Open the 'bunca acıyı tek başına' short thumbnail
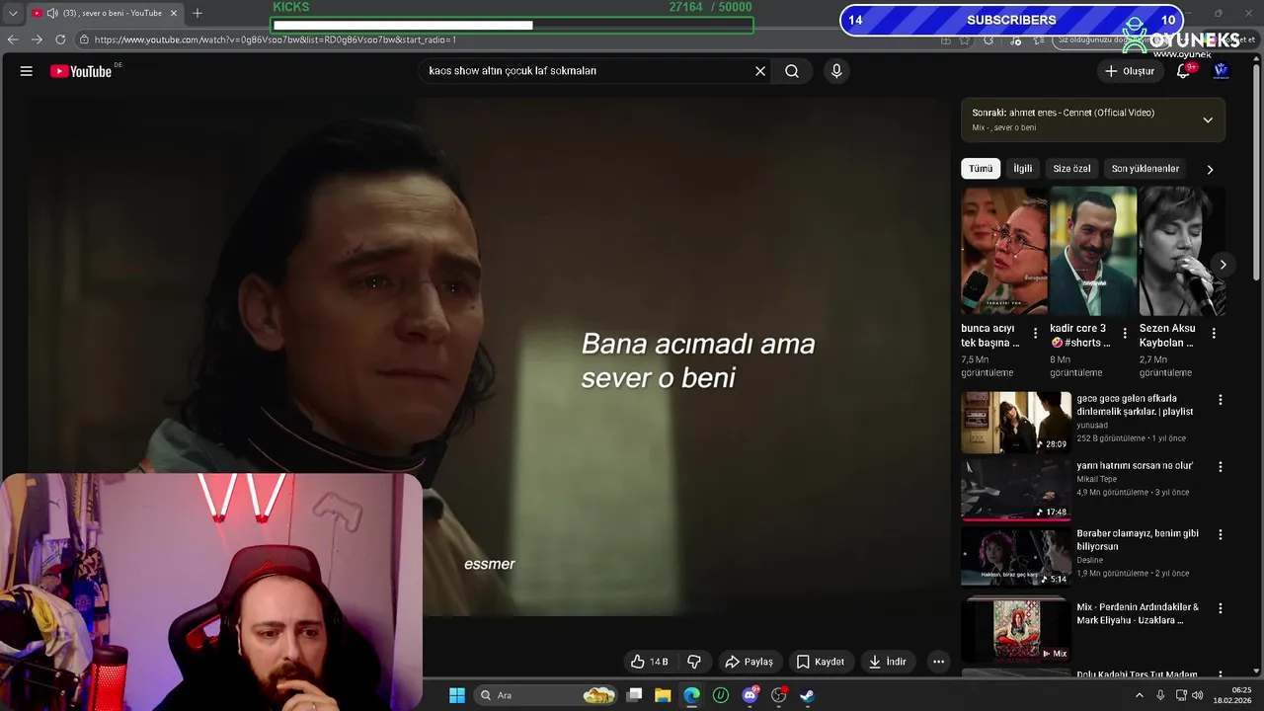 [1004, 252]
